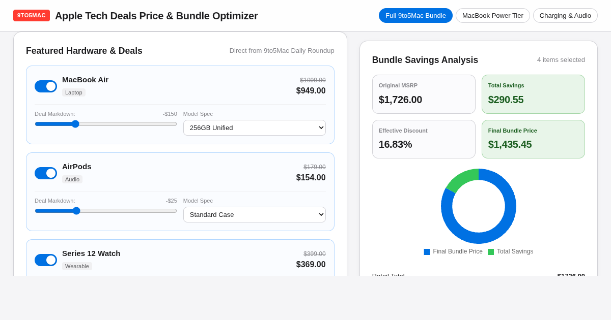This screenshot has width=611, height=320.
Task: Click the Final Bundle Price card
Action: click(533, 139)
